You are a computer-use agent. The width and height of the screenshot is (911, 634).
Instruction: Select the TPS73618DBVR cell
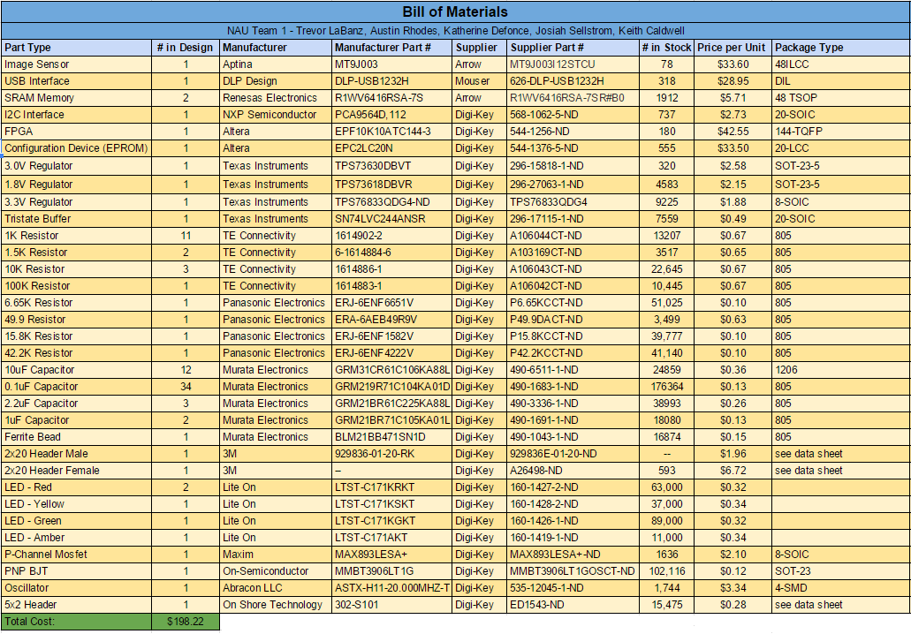(x=392, y=185)
